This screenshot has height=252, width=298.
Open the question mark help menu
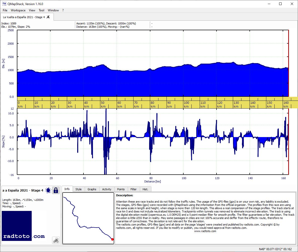coord(63,10)
